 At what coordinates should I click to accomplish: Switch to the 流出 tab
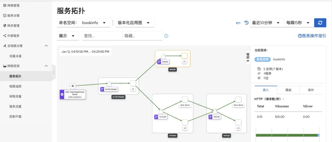288,90
